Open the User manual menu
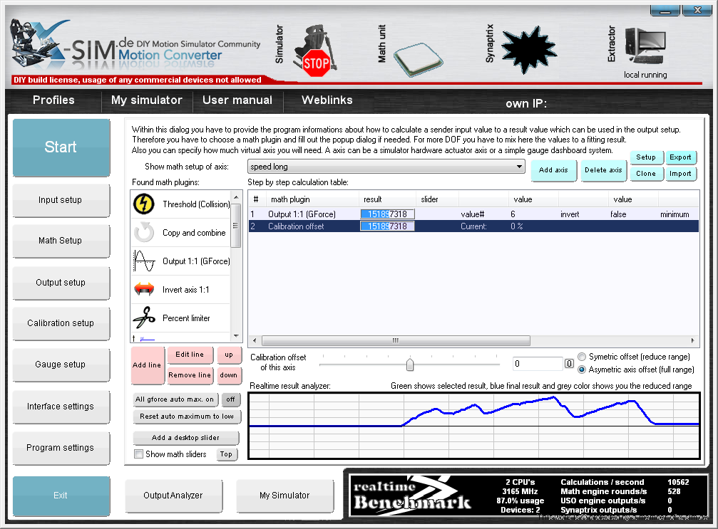This screenshot has height=529, width=718. pos(237,100)
